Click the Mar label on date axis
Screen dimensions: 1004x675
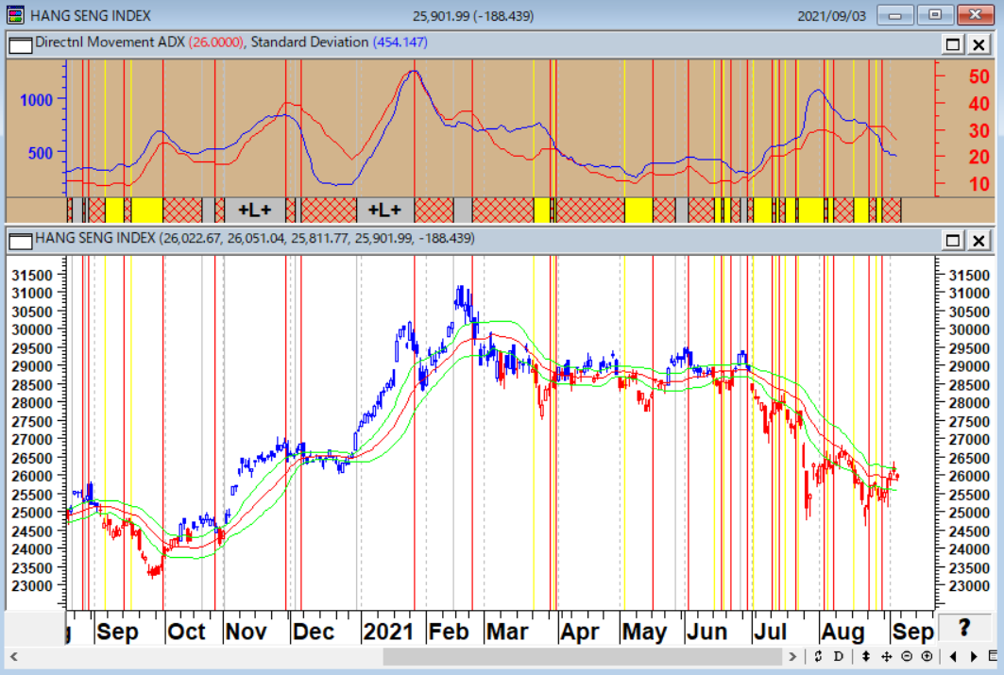tap(507, 632)
